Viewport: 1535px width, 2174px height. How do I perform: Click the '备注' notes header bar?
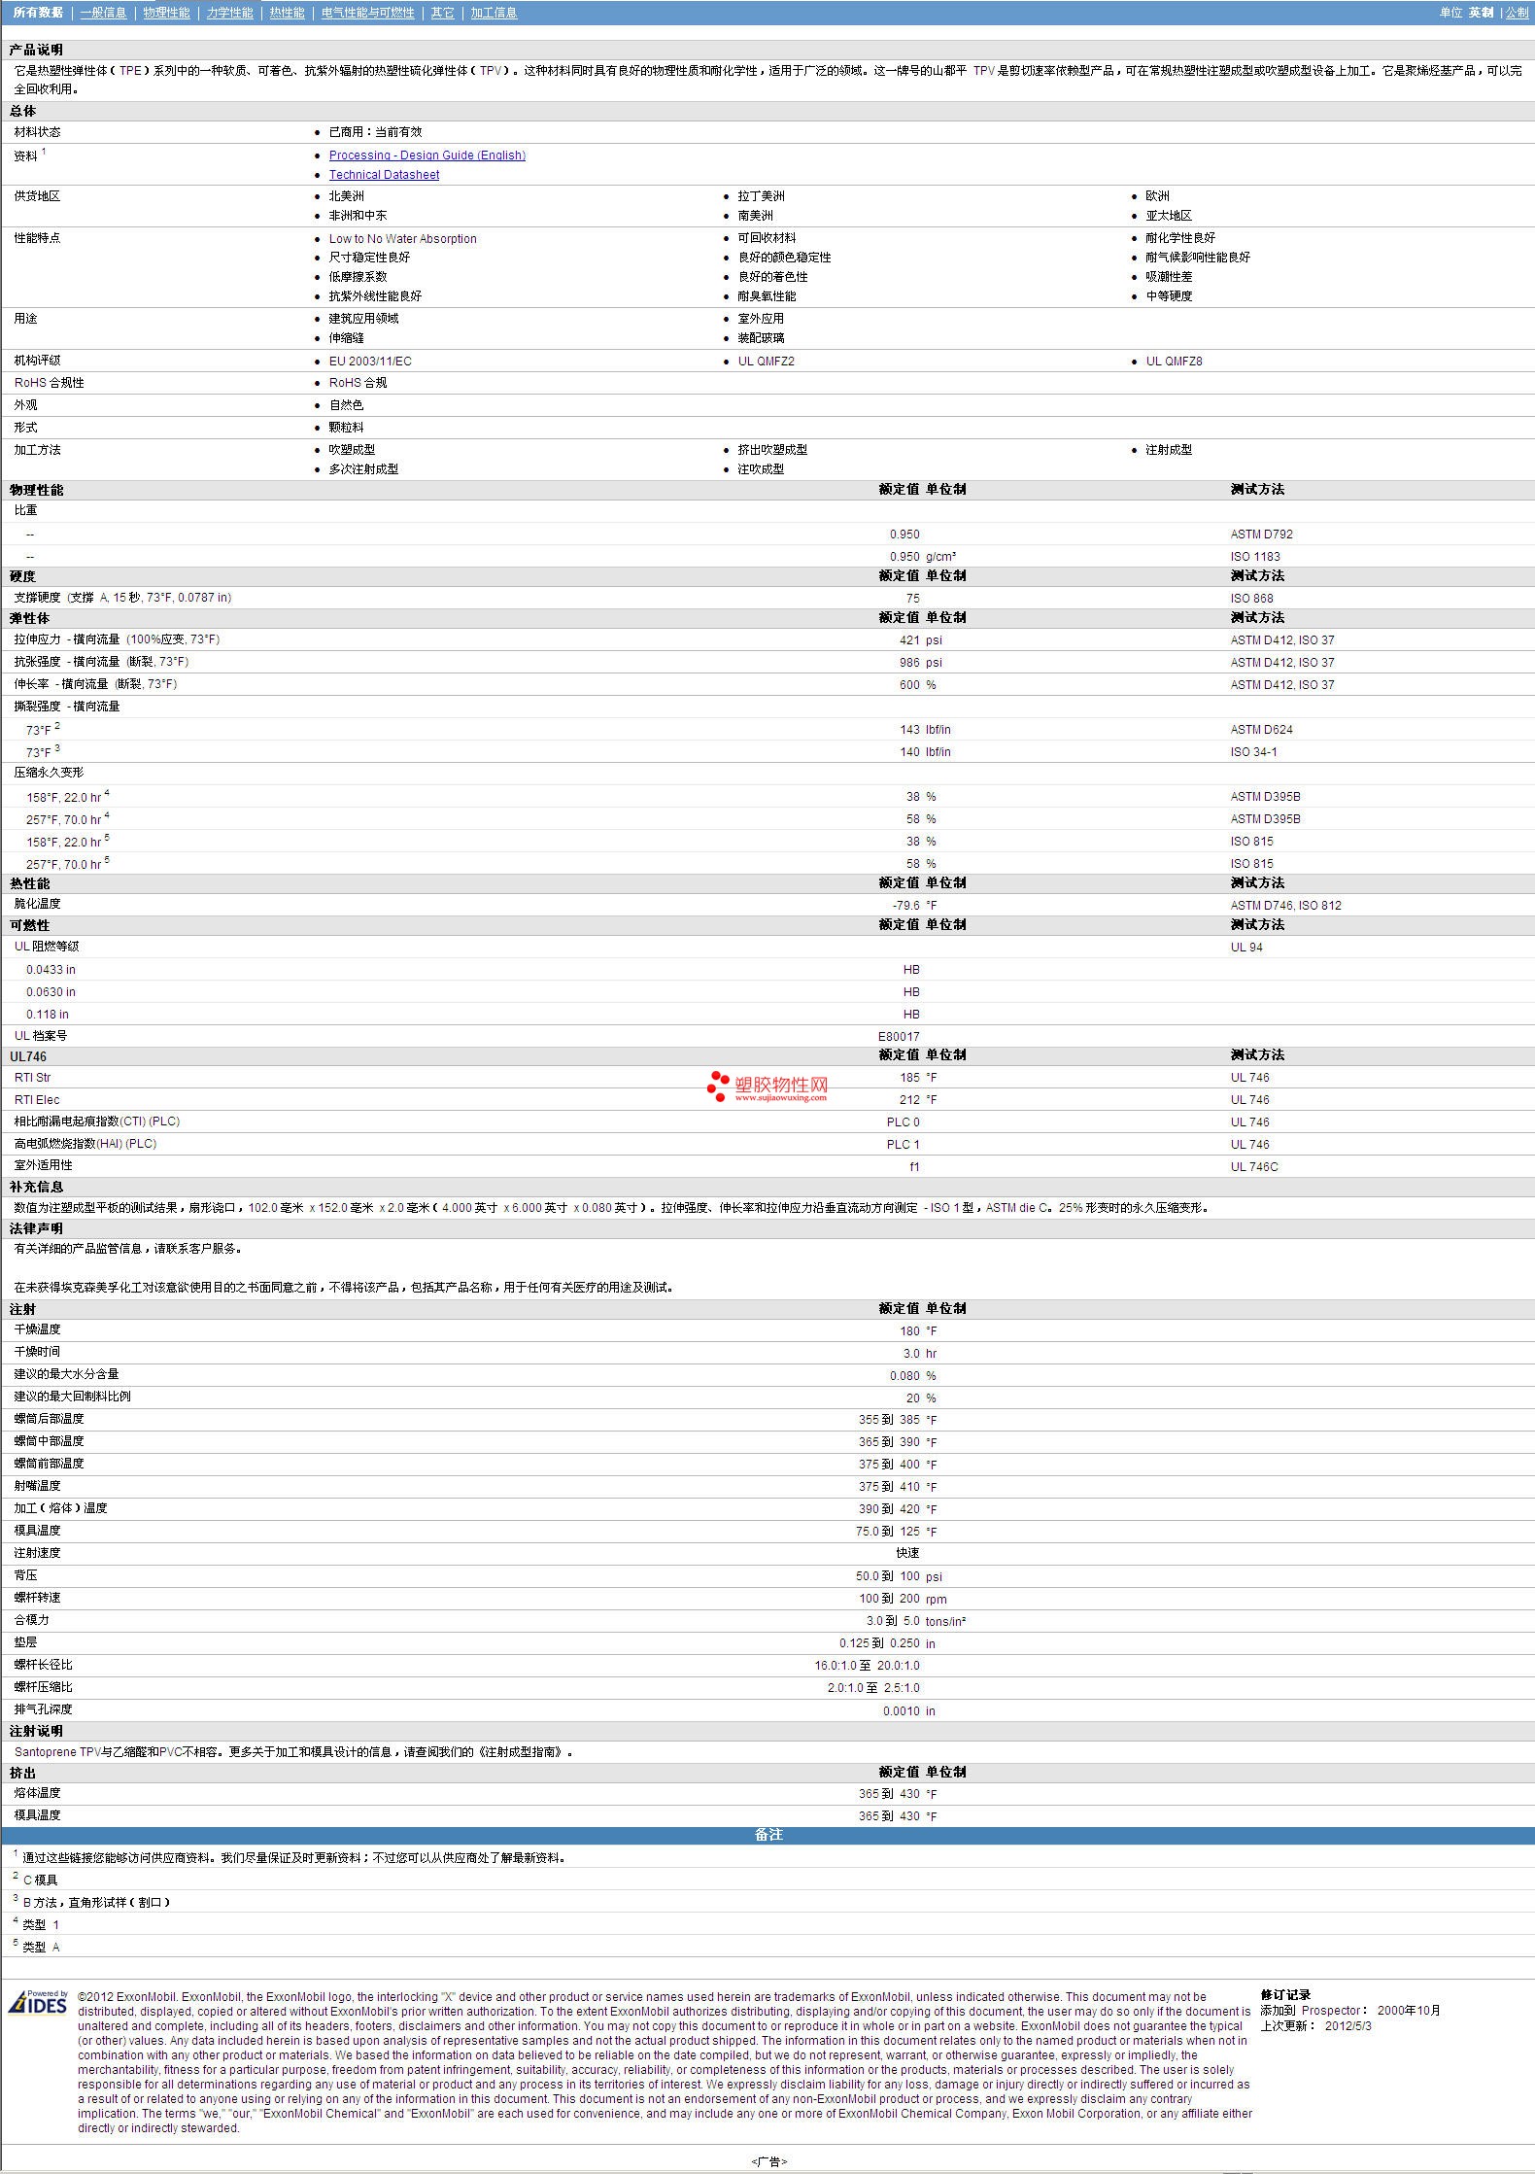click(767, 1836)
